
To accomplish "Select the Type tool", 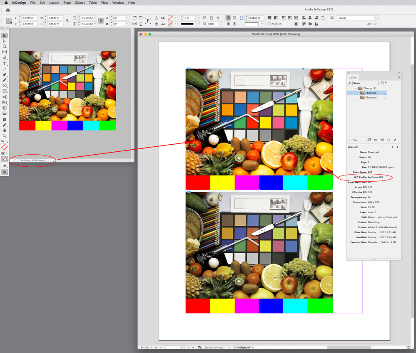I will coord(5,62).
